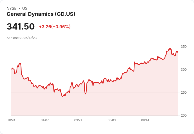
Task: Click the 341.50 closing price
Action: [21, 27]
